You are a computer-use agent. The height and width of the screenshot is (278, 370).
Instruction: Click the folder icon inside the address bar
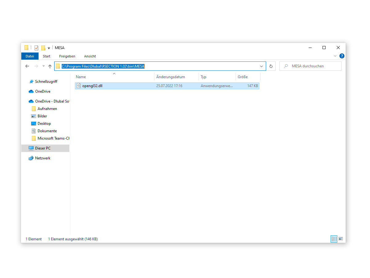pos(58,66)
